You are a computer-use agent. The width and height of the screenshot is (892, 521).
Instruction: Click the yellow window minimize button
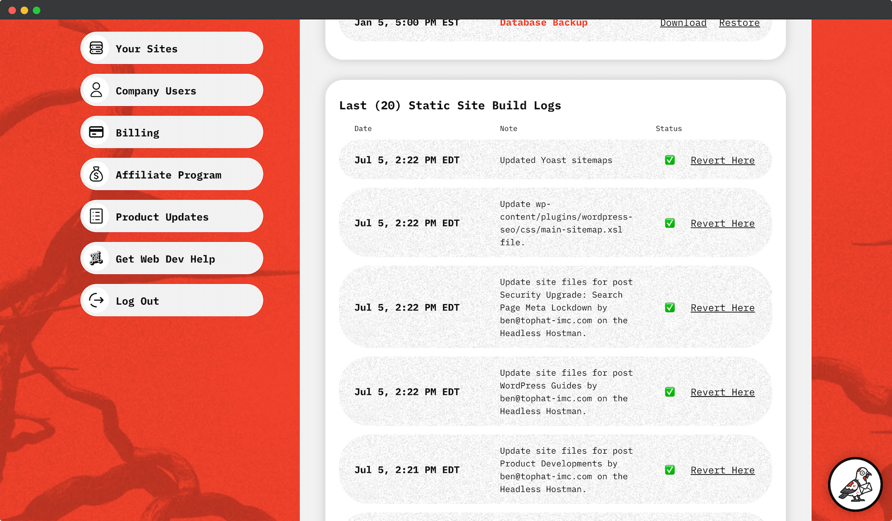(x=25, y=10)
